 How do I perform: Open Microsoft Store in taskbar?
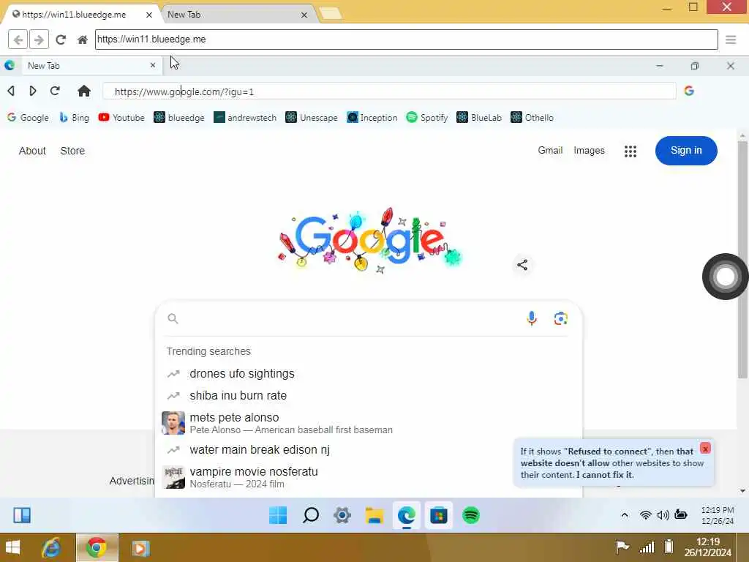[439, 515]
